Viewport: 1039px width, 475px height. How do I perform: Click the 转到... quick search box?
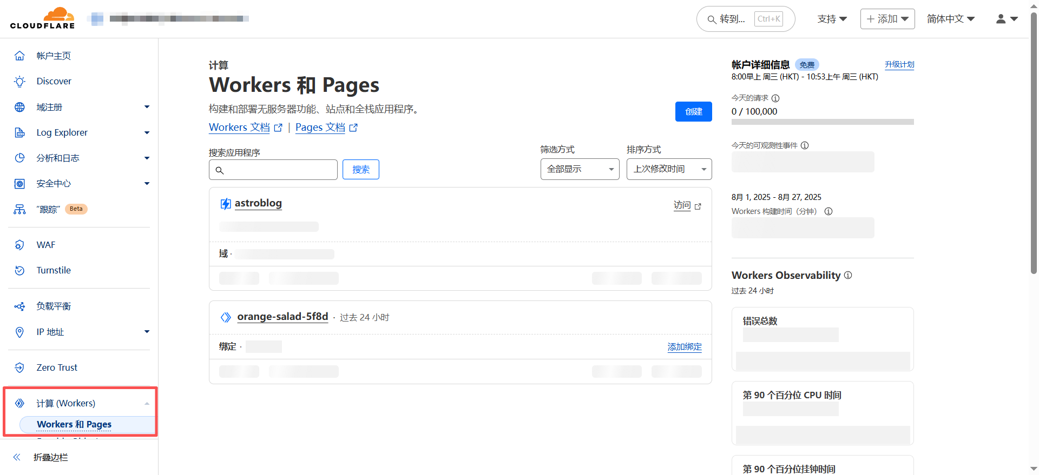[x=746, y=19]
